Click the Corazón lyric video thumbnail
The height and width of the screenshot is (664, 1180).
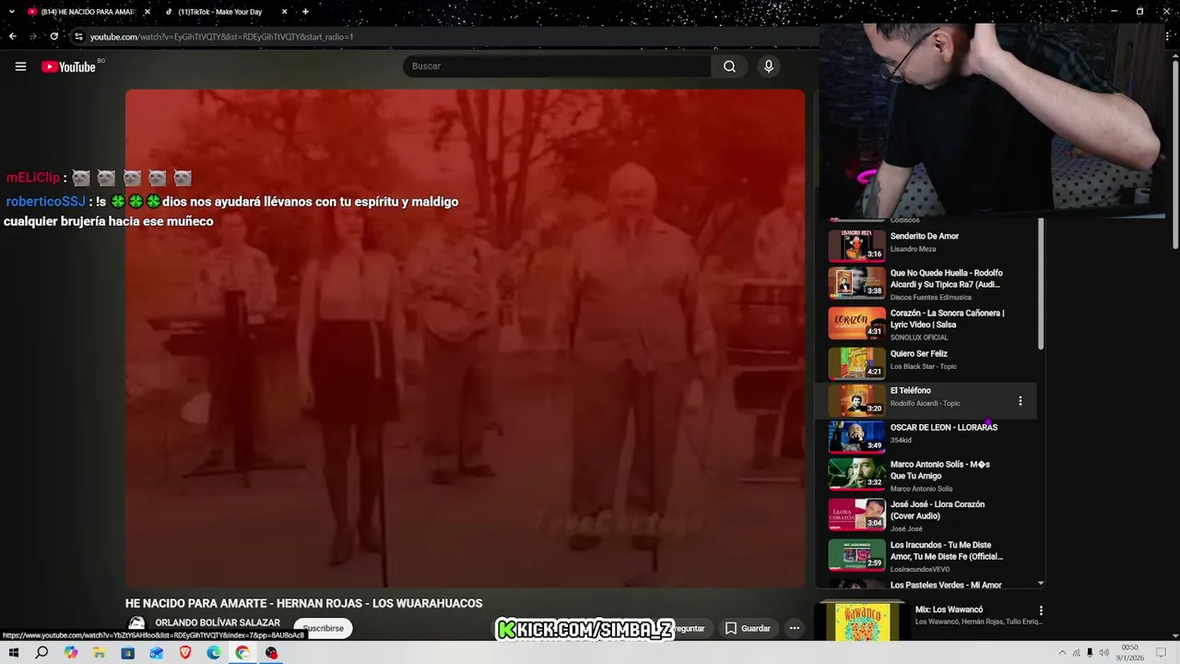856,323
